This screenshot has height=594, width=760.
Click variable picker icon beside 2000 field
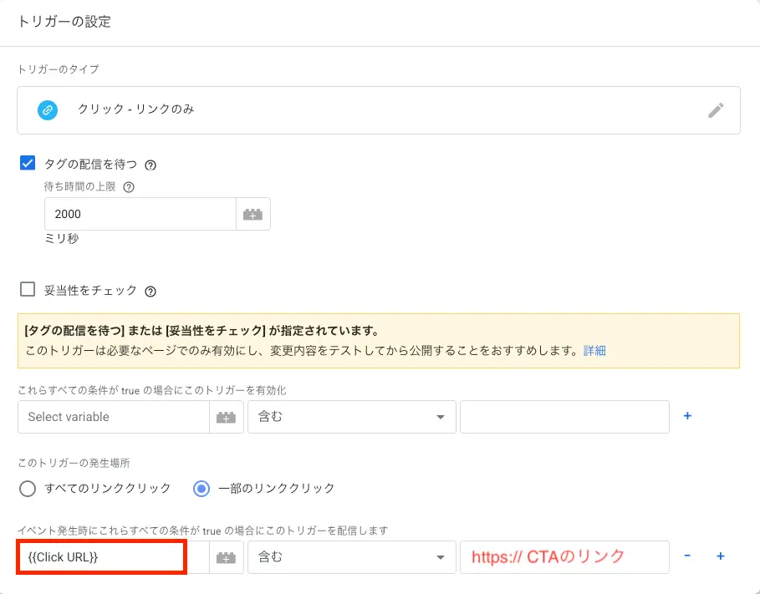click(x=253, y=214)
